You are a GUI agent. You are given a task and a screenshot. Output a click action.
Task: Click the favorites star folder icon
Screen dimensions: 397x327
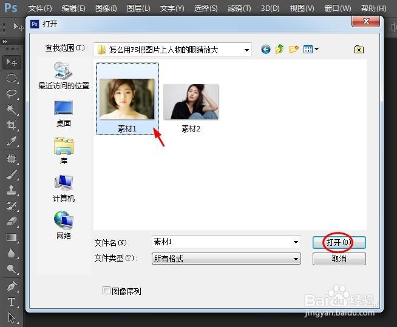[x=359, y=49]
